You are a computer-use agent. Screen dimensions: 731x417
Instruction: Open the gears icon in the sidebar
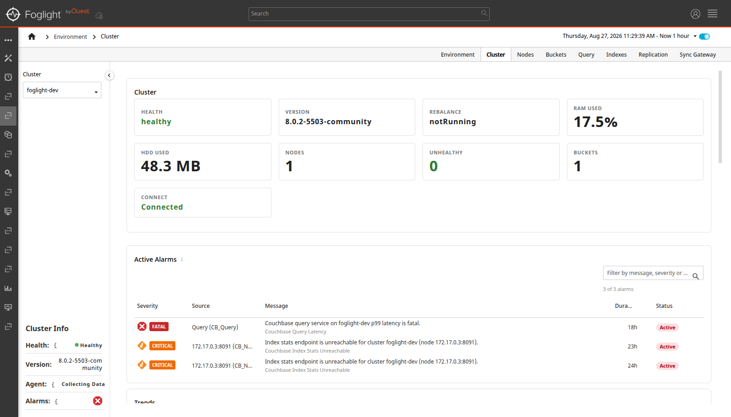8,173
